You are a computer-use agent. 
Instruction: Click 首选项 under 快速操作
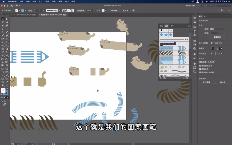[223, 82]
